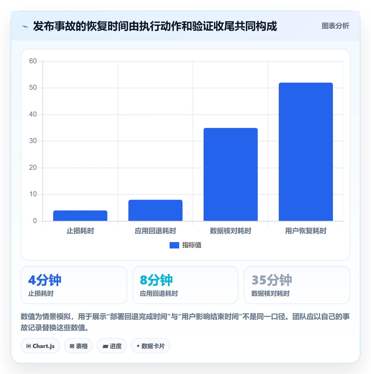Click the 用户恢复耗时 x-axis label
This screenshot has width=371, height=374.
click(x=306, y=231)
